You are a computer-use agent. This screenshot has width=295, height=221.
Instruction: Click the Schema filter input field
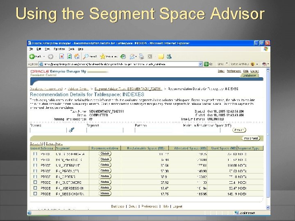point(48,130)
